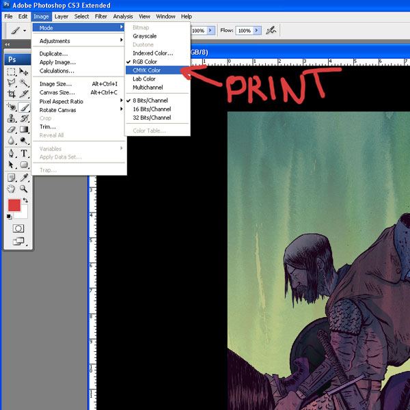Select the Hand tool
410x410 pixels.
point(11,189)
